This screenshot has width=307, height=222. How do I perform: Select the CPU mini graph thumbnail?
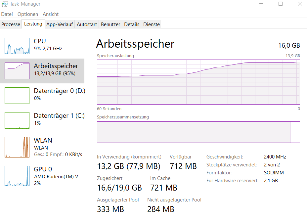17,46
